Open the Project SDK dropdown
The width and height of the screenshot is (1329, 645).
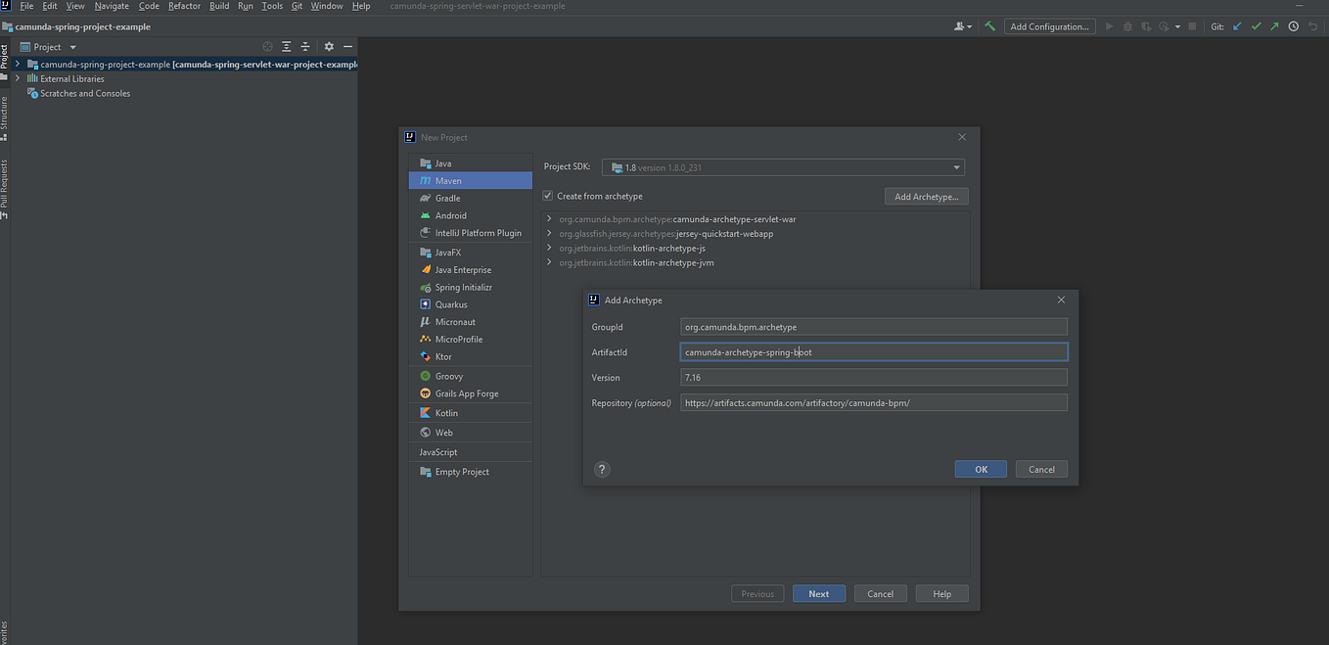click(956, 166)
